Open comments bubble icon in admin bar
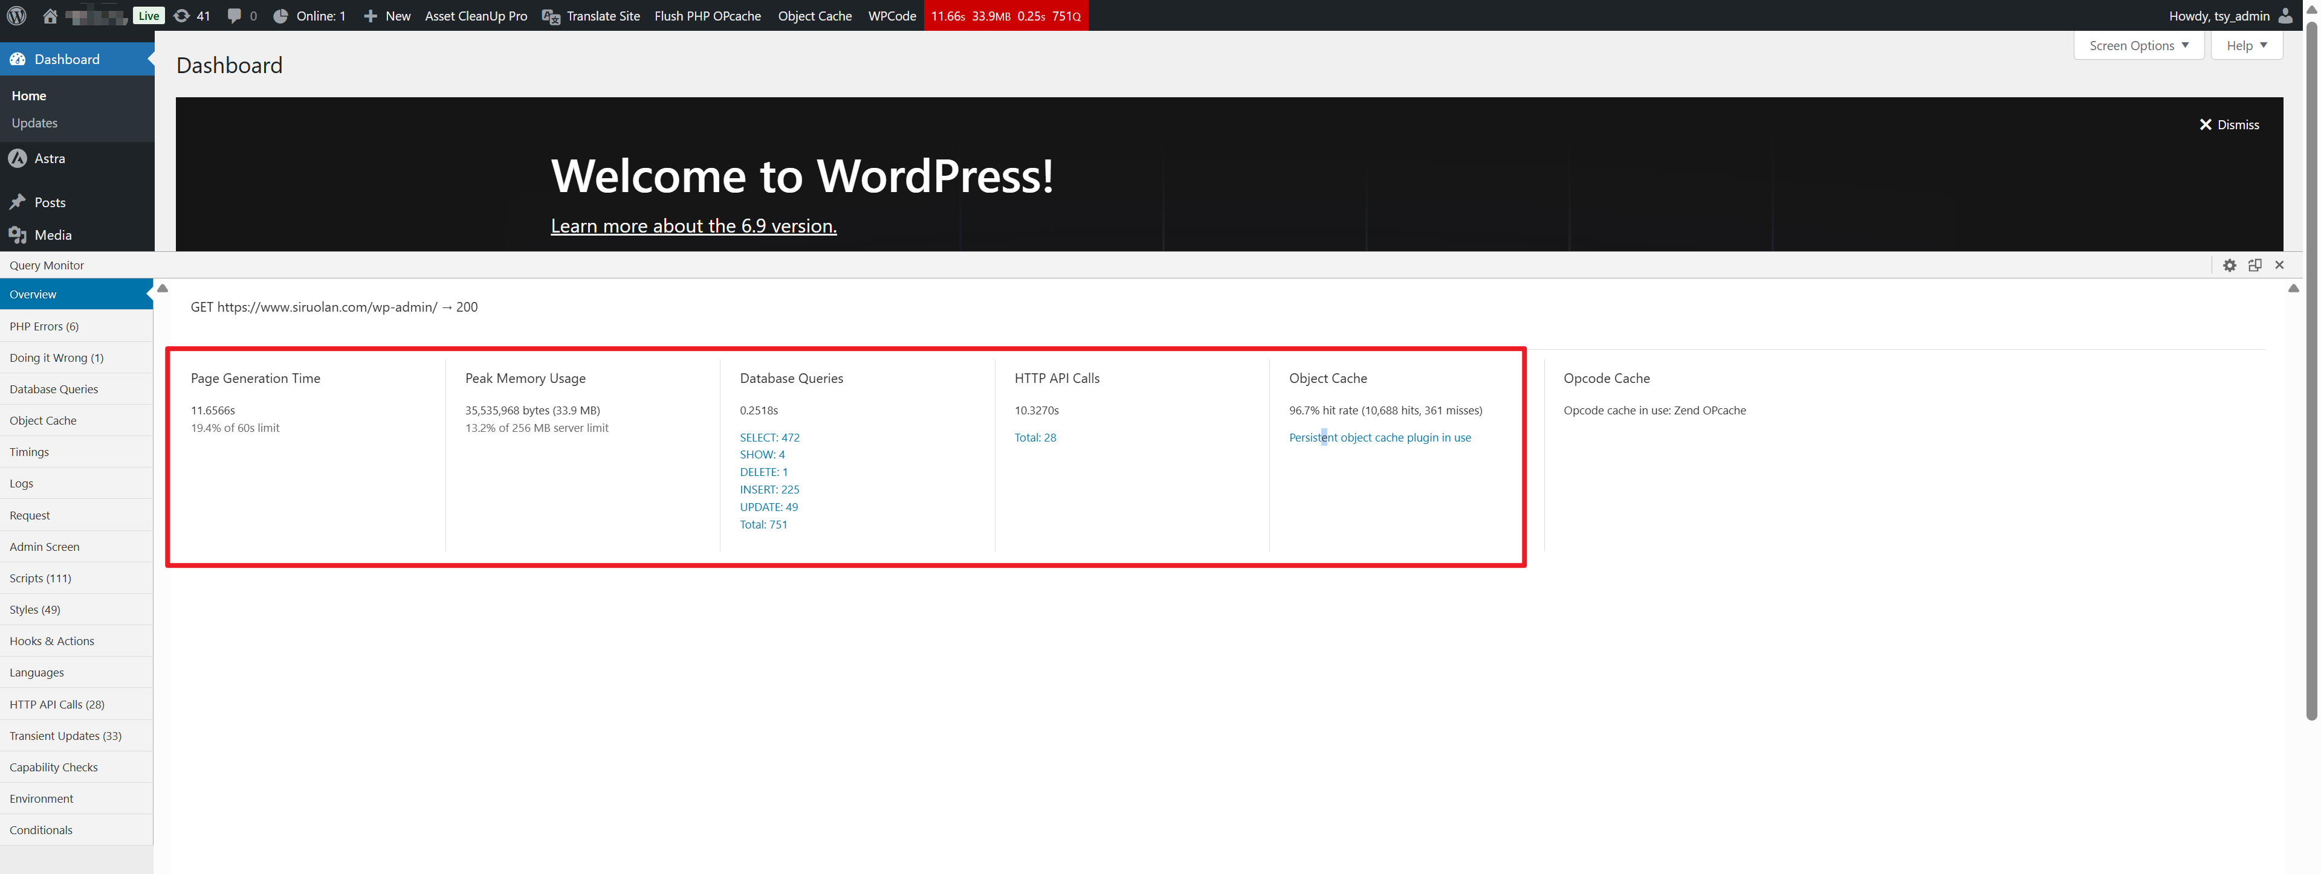 pyautogui.click(x=235, y=15)
